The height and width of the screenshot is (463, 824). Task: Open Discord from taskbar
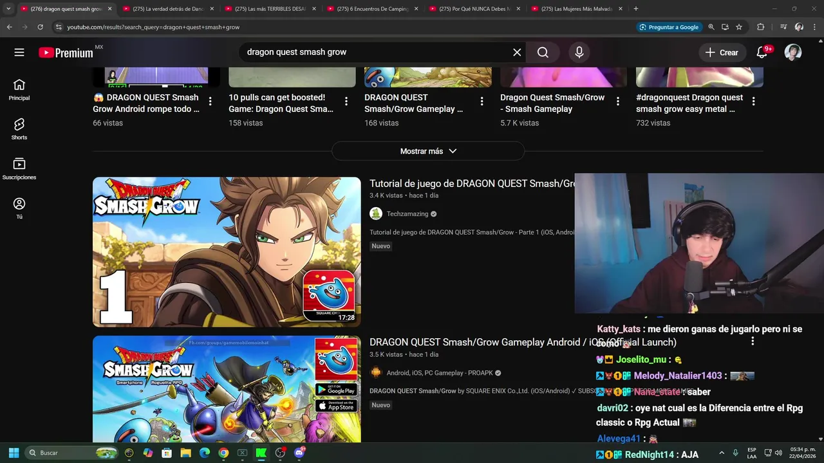pos(299,453)
